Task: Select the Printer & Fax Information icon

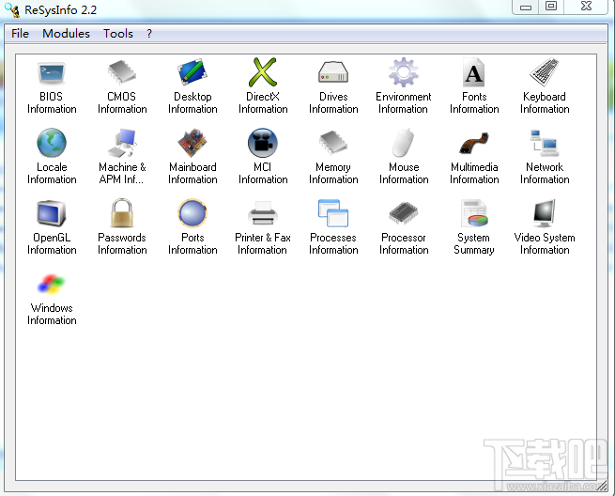Action: tap(263, 213)
